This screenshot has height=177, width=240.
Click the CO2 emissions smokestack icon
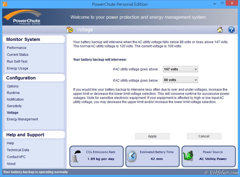76,156
